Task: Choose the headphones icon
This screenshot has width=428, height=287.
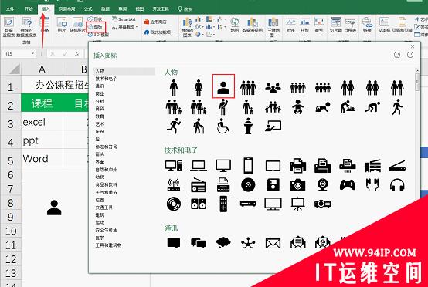Action: (397, 185)
